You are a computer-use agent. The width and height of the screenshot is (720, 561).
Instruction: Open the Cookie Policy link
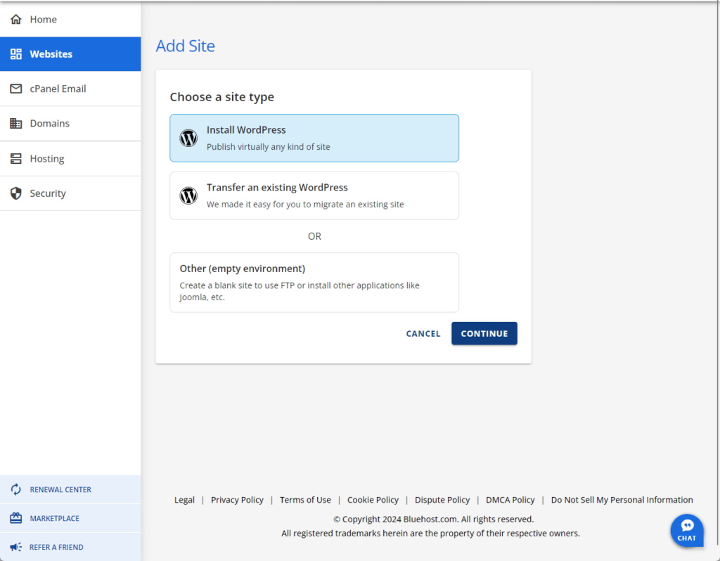[373, 499]
